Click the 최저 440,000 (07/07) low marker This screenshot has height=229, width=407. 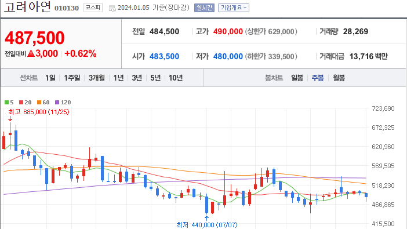click(206, 224)
